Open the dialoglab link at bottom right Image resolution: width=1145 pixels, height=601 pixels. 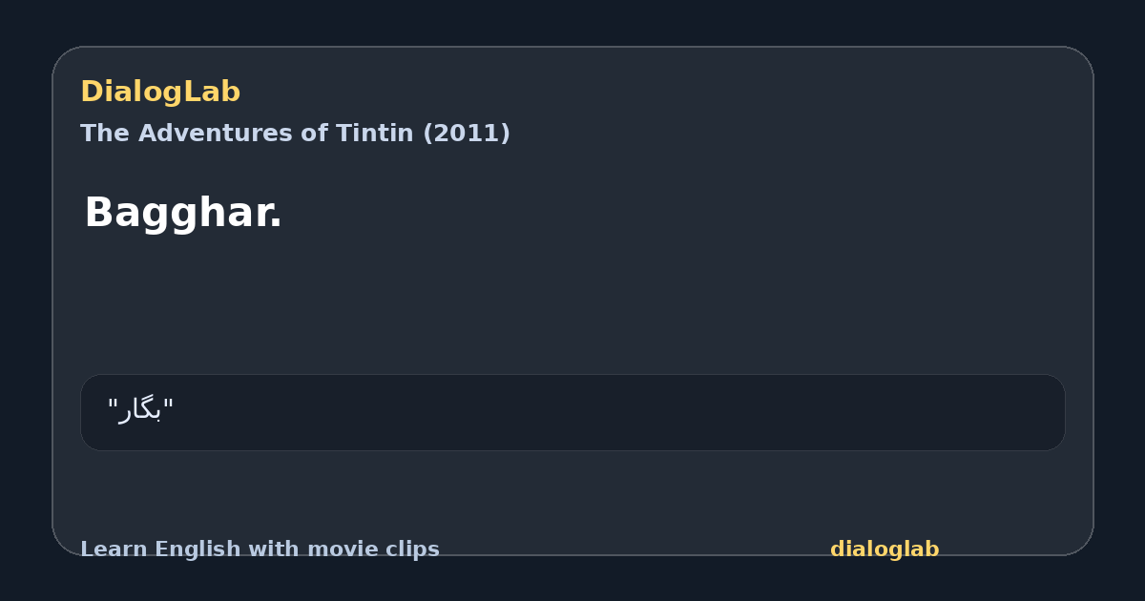[x=885, y=549]
